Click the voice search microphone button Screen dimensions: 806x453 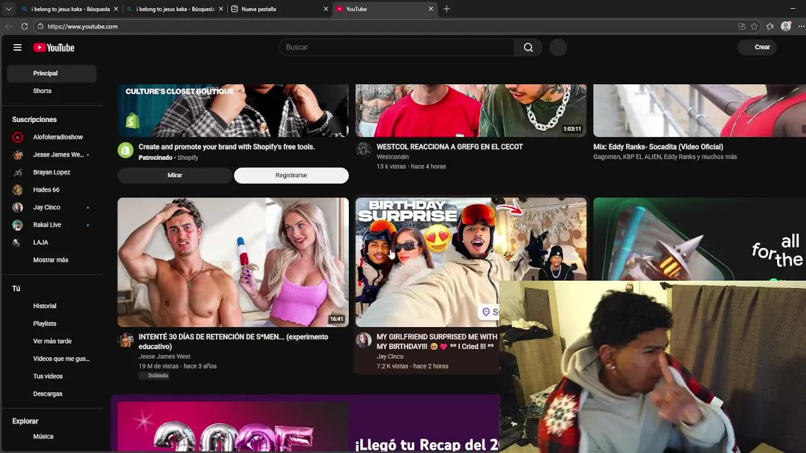click(559, 47)
